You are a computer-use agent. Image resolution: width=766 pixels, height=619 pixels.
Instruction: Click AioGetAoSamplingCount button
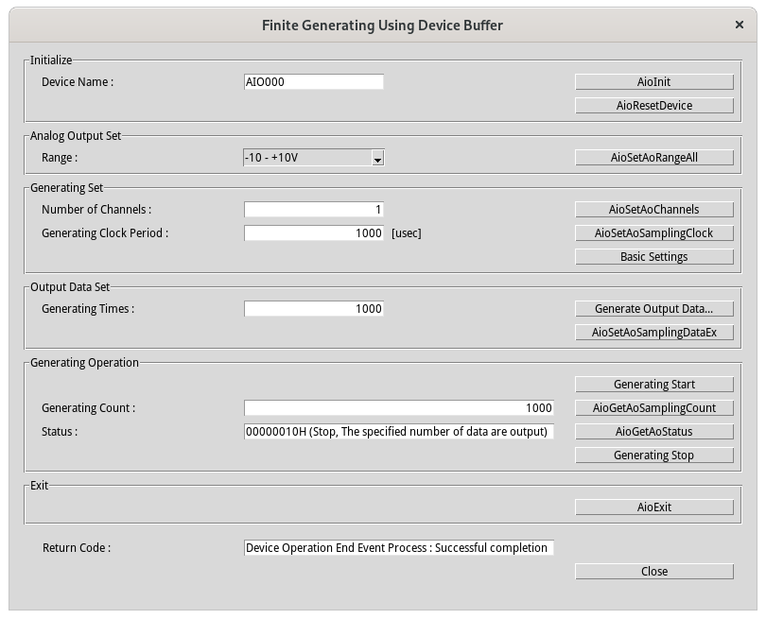(653, 408)
